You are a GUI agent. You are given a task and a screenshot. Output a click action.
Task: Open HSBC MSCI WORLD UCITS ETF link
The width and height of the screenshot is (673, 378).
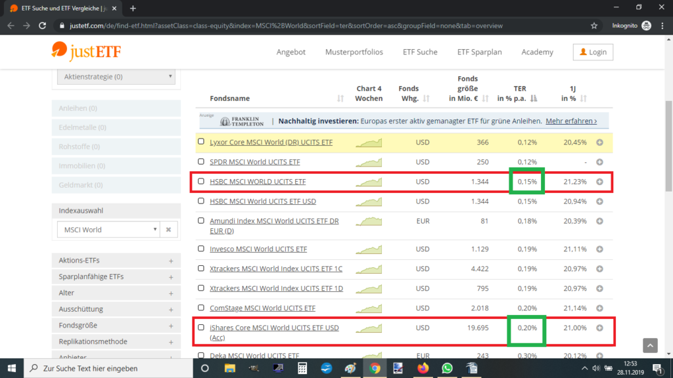coord(258,182)
